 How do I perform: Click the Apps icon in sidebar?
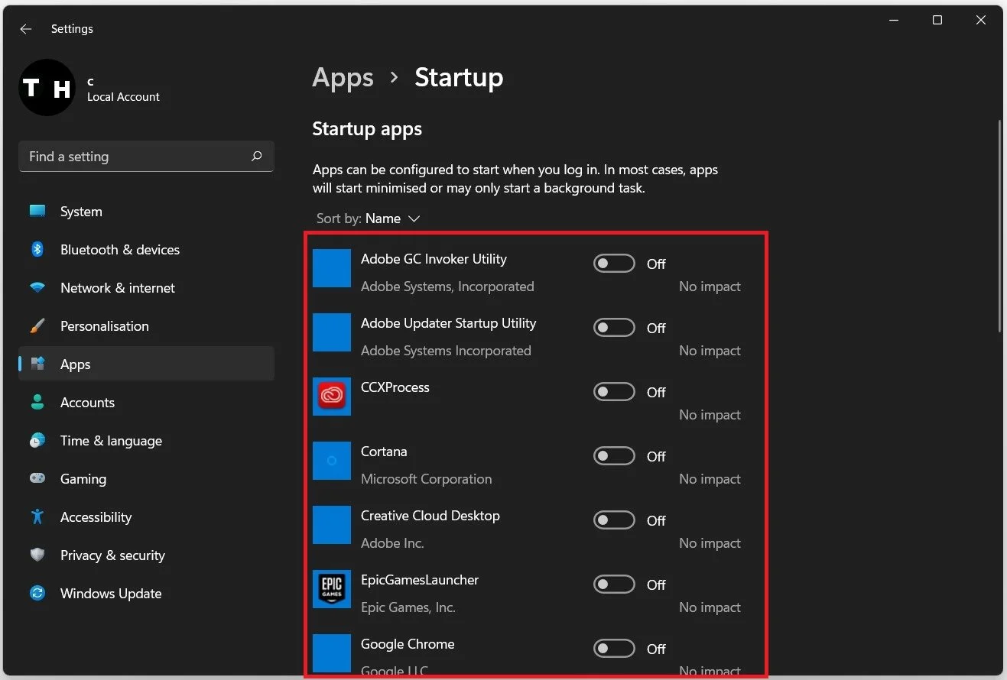pos(37,364)
